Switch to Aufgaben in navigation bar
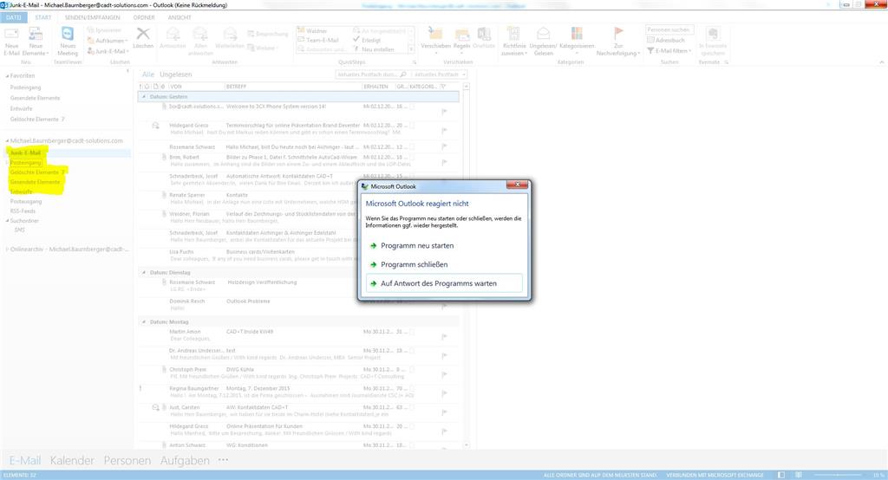 (185, 460)
